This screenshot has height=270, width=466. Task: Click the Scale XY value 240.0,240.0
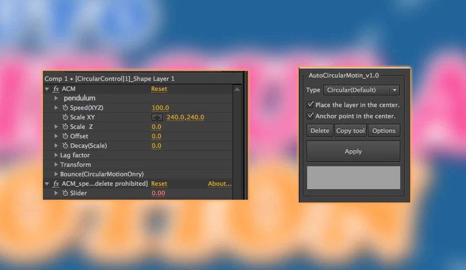[186, 117]
